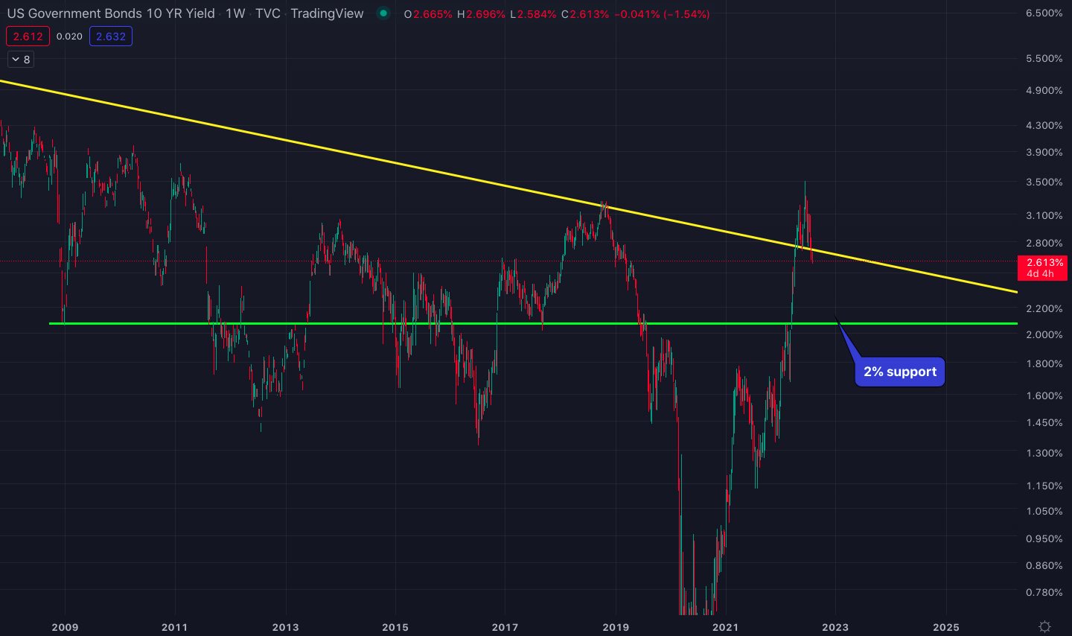This screenshot has width=1072, height=636.
Task: Click the 1.600% price axis label
Action: tap(1044, 395)
